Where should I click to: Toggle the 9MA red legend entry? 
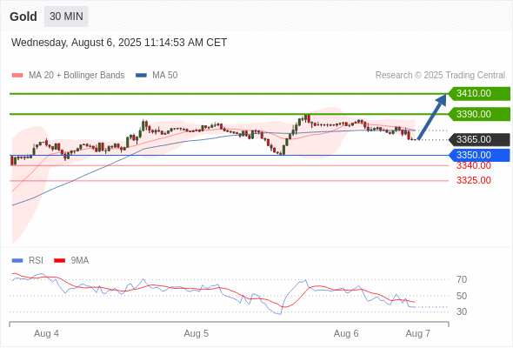tap(71, 261)
